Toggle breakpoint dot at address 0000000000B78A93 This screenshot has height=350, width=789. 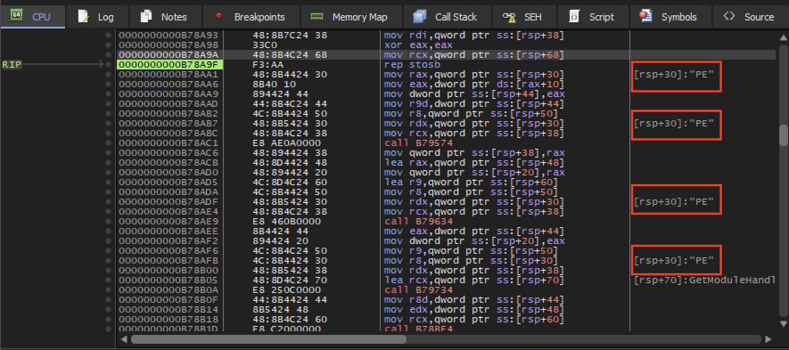108,35
